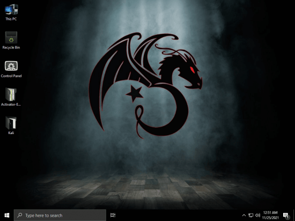Open the Windows Start menu

pyautogui.click(x=7, y=215)
